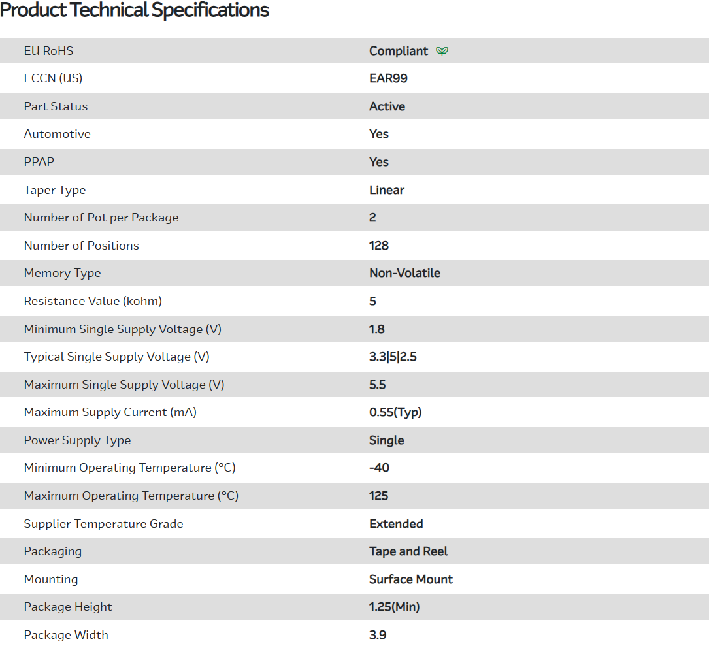Click the Active part status value
The width and height of the screenshot is (709, 646).
pos(387,106)
